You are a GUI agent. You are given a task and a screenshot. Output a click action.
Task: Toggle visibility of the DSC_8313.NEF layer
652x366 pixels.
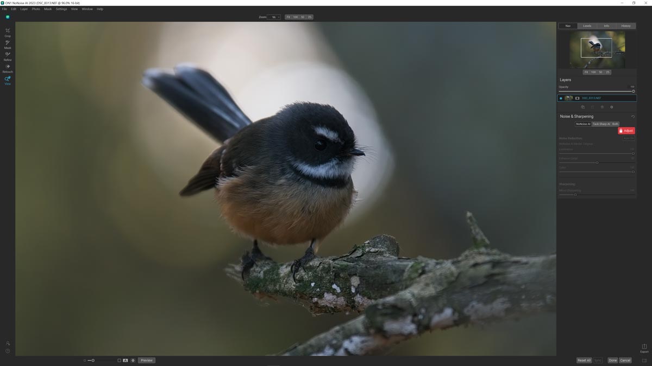pyautogui.click(x=560, y=98)
